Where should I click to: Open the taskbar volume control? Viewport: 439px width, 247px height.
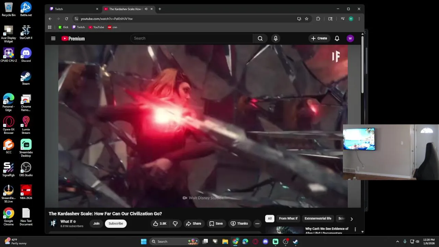[x=417, y=242]
